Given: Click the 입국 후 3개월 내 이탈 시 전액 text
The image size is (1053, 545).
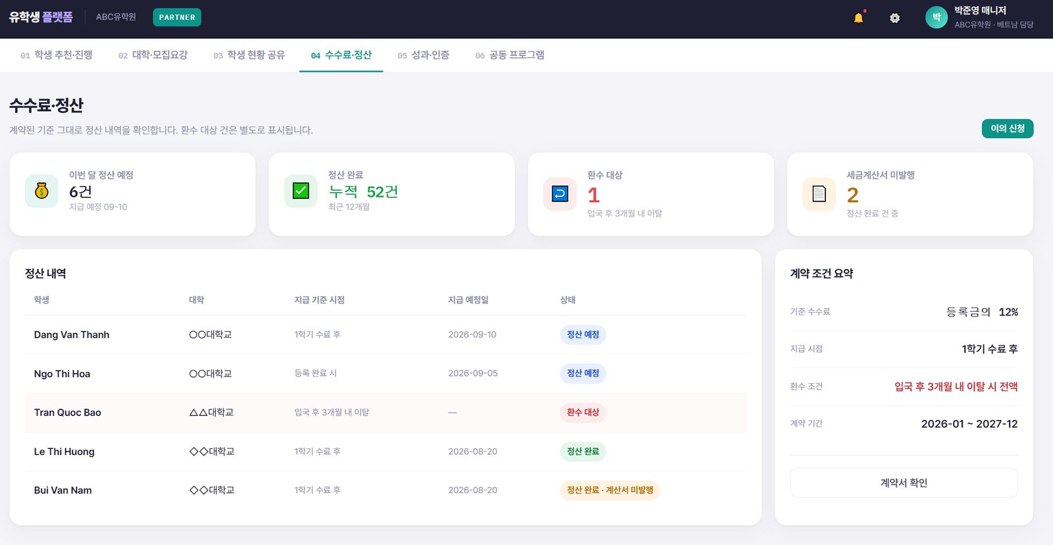Looking at the screenshot, I should pyautogui.click(x=956, y=386).
